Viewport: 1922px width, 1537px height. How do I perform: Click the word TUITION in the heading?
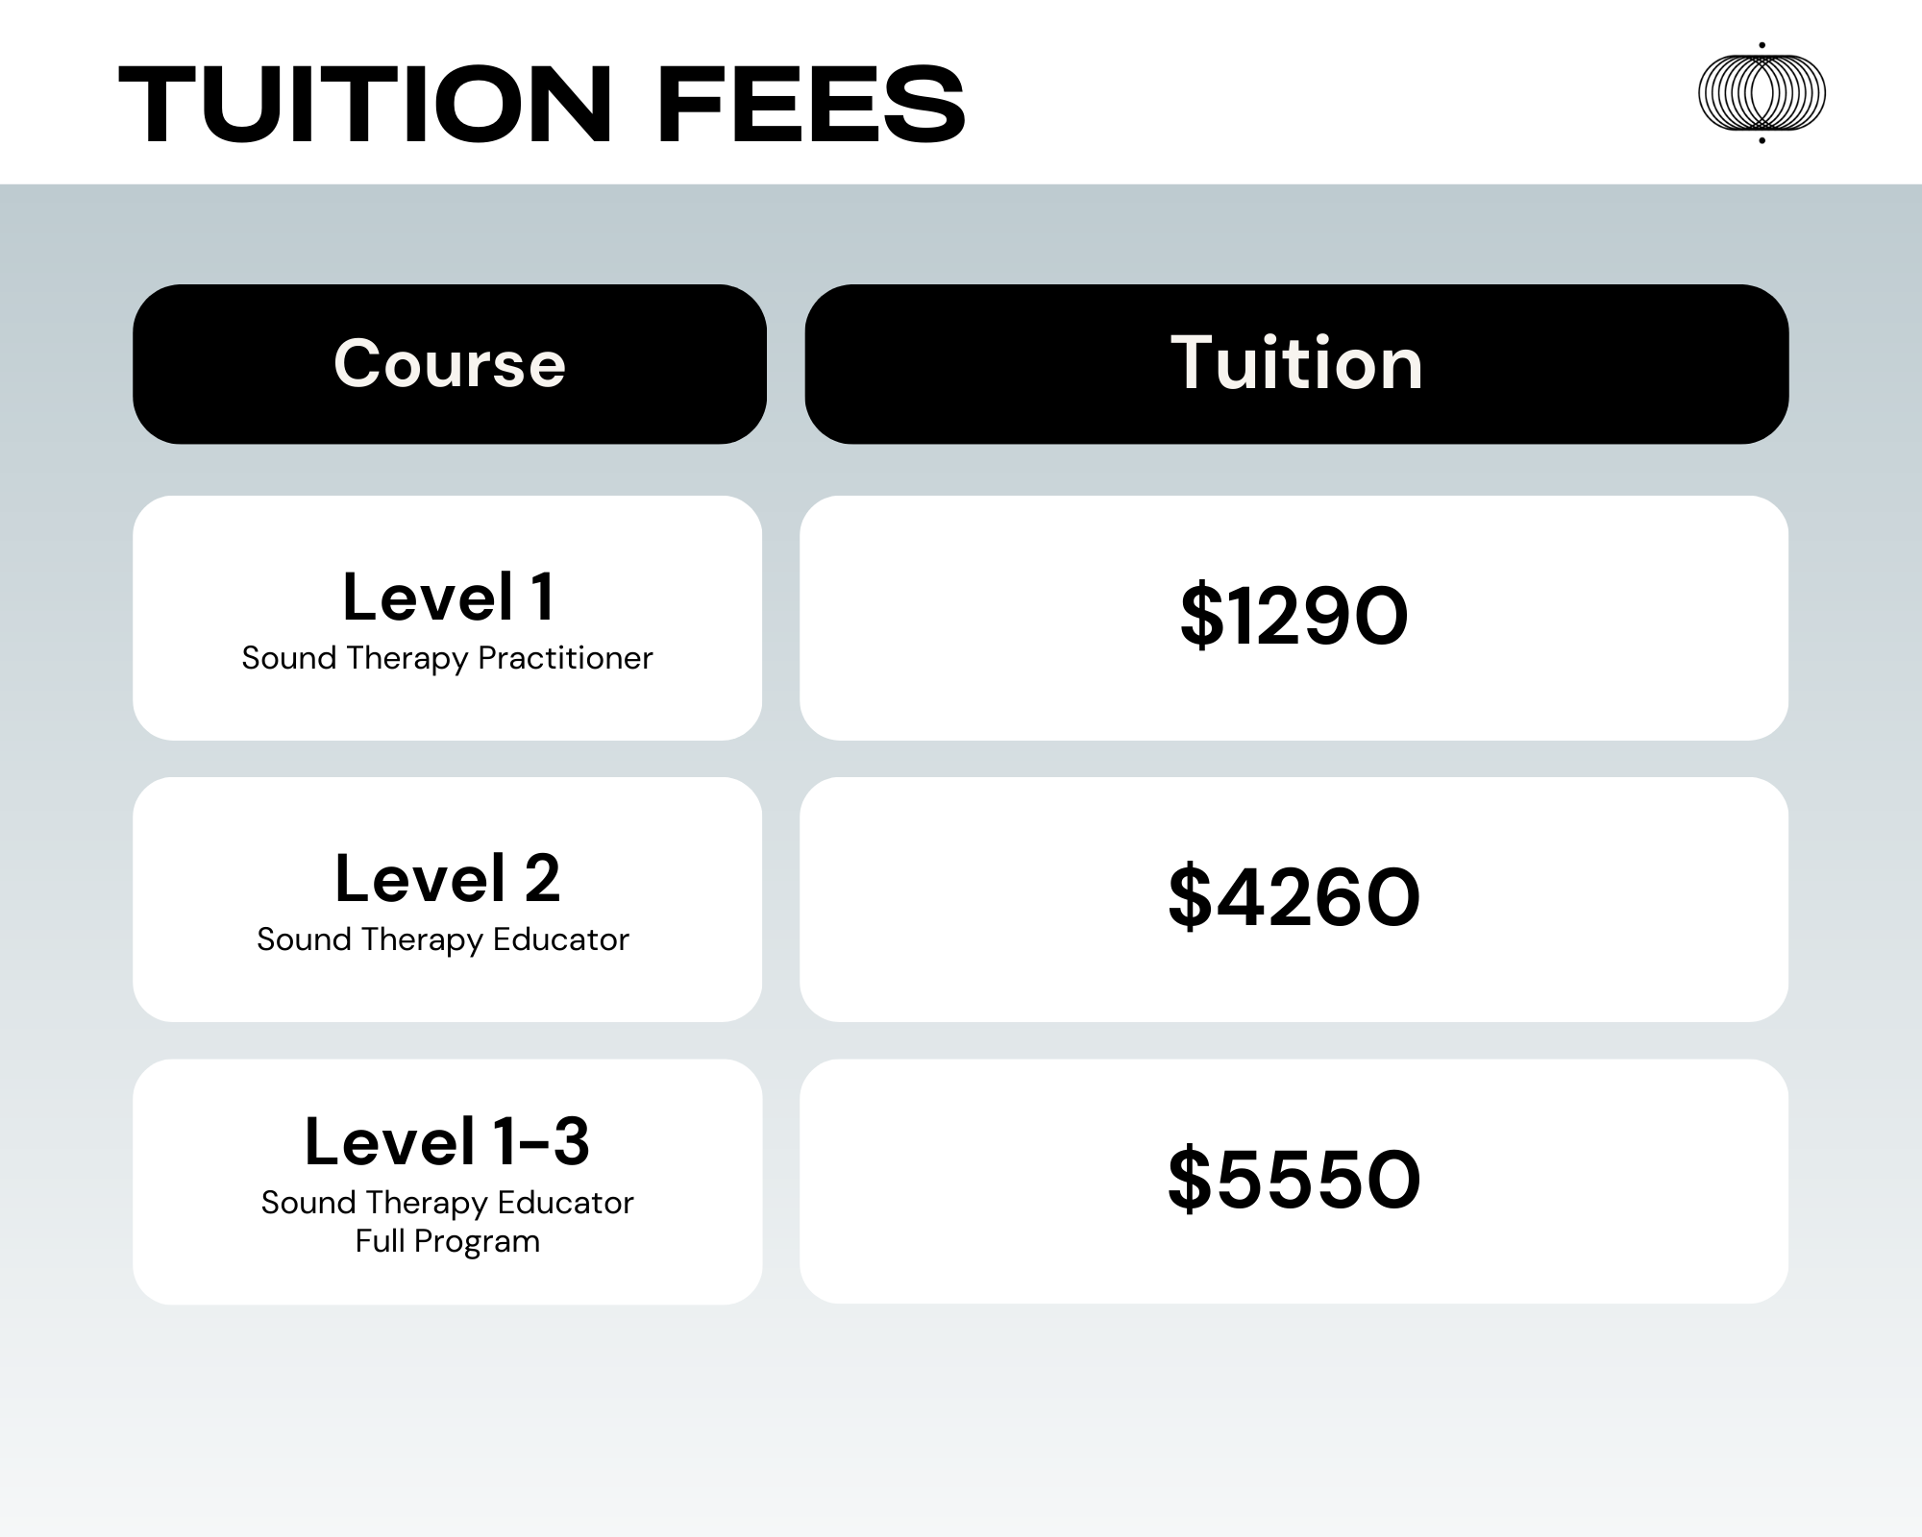(366, 105)
